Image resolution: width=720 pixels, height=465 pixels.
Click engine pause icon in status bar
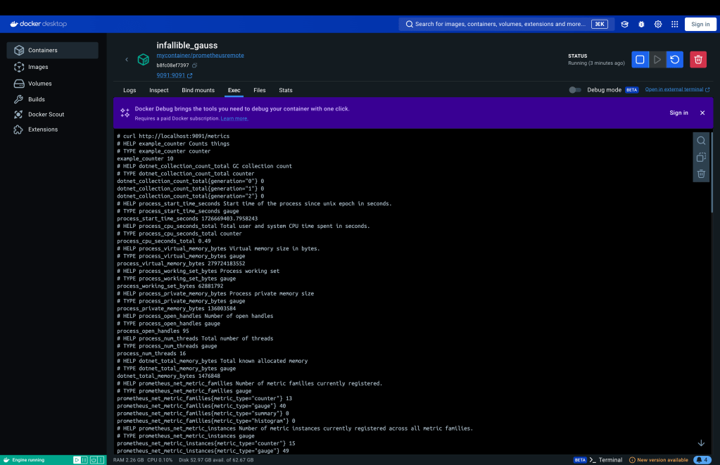84,460
